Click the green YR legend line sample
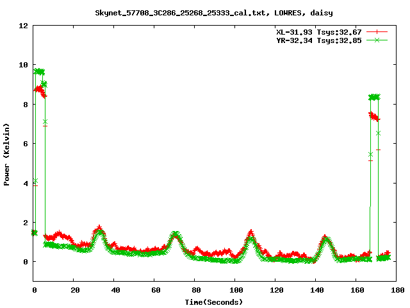410x308 pixels. tap(377, 40)
